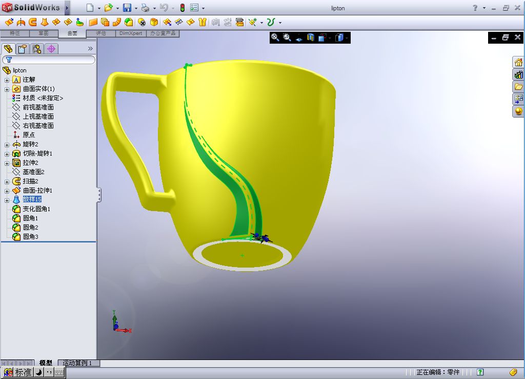Open the Curves dropdown arrow
525x379 pixels.
click(x=280, y=23)
